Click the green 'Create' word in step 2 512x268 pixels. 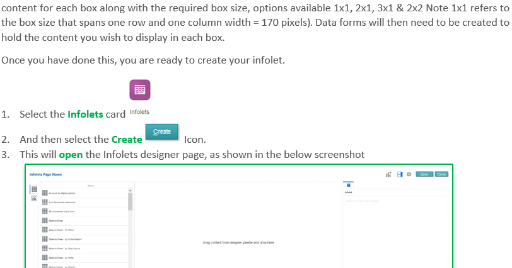(x=127, y=140)
